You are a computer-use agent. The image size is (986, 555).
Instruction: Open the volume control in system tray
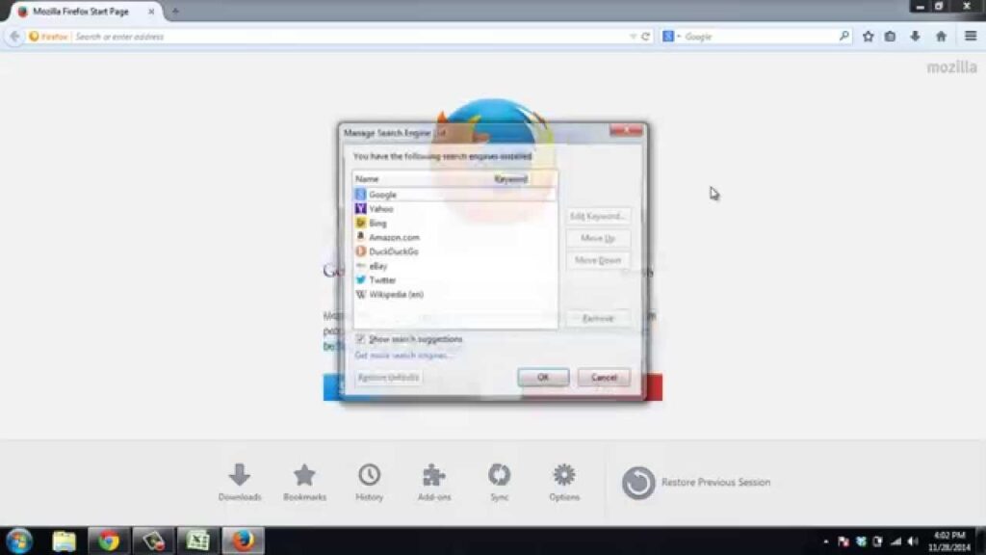click(913, 542)
